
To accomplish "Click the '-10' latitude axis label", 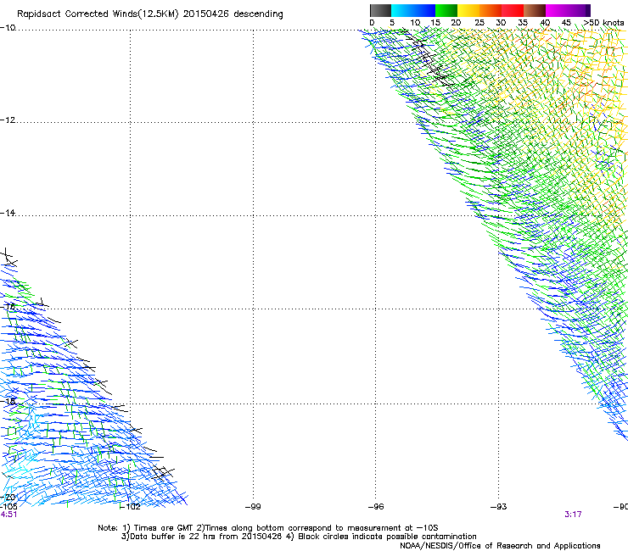I will (x=8, y=27).
